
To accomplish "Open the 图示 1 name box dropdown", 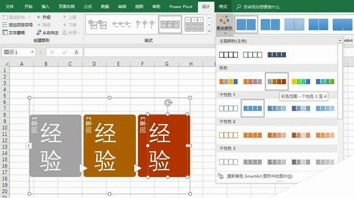I will pyautogui.click(x=32, y=52).
